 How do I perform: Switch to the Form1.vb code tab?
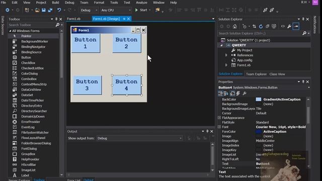(74, 19)
